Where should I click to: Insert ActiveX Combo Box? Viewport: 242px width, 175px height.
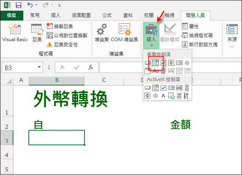pyautogui.click(x=156, y=88)
